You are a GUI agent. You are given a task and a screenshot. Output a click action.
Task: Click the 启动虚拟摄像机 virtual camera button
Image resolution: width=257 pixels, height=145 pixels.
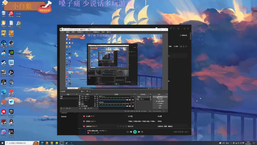tap(160, 101)
